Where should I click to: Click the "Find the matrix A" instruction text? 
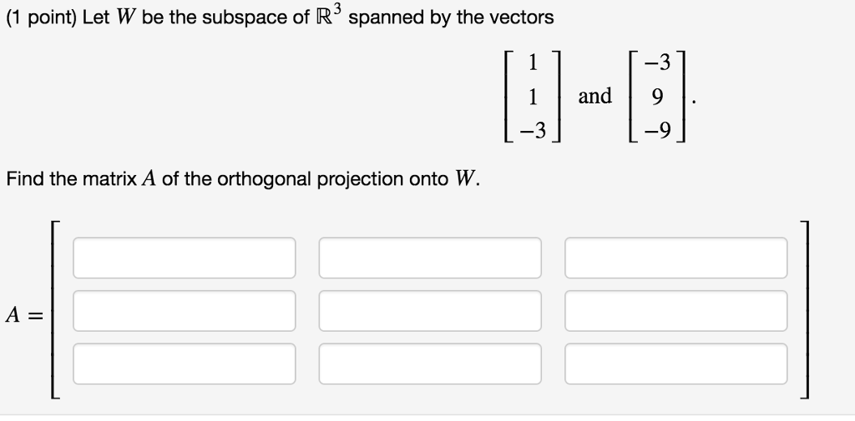pos(81,178)
